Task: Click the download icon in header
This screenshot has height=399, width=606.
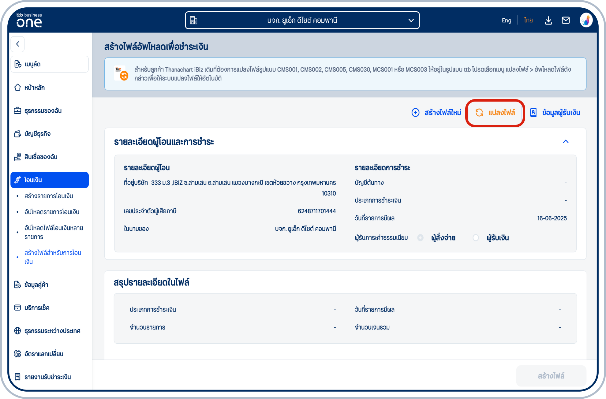Action: click(x=548, y=21)
